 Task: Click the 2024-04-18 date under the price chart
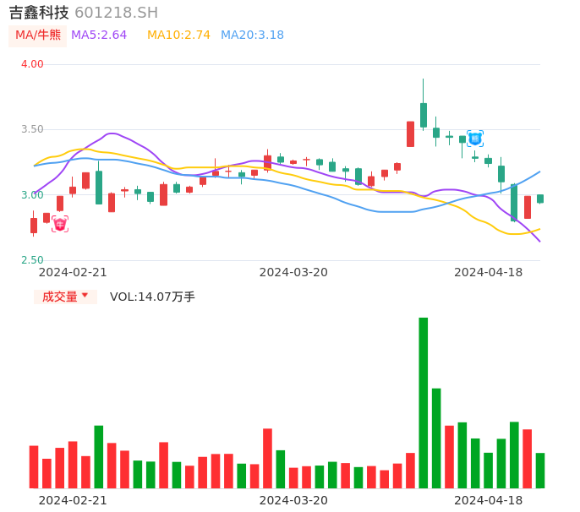click(x=489, y=272)
